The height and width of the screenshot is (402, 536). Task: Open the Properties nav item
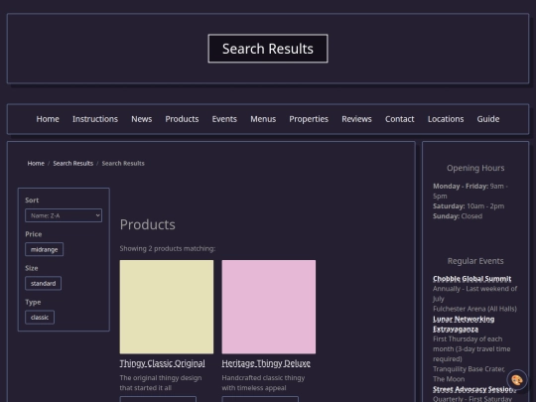point(309,119)
